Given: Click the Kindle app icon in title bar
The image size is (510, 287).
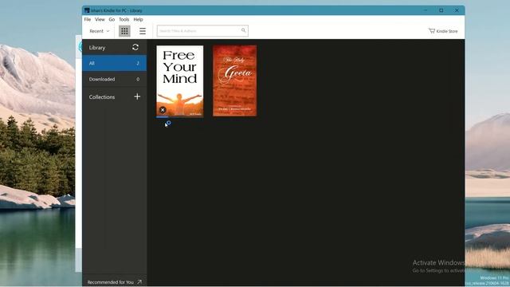Looking at the screenshot, I should click(x=87, y=10).
